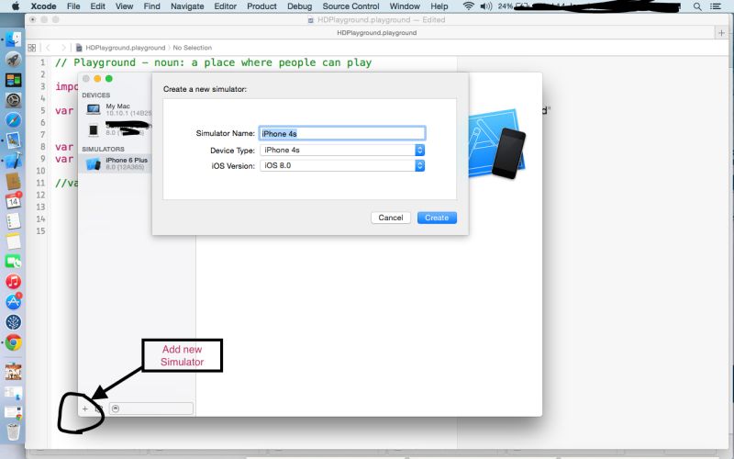Open the Edit menu
734x459 pixels.
tap(98, 6)
